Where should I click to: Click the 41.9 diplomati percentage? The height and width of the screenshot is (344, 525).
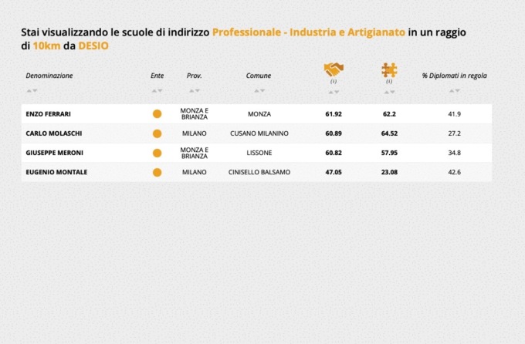coord(454,114)
